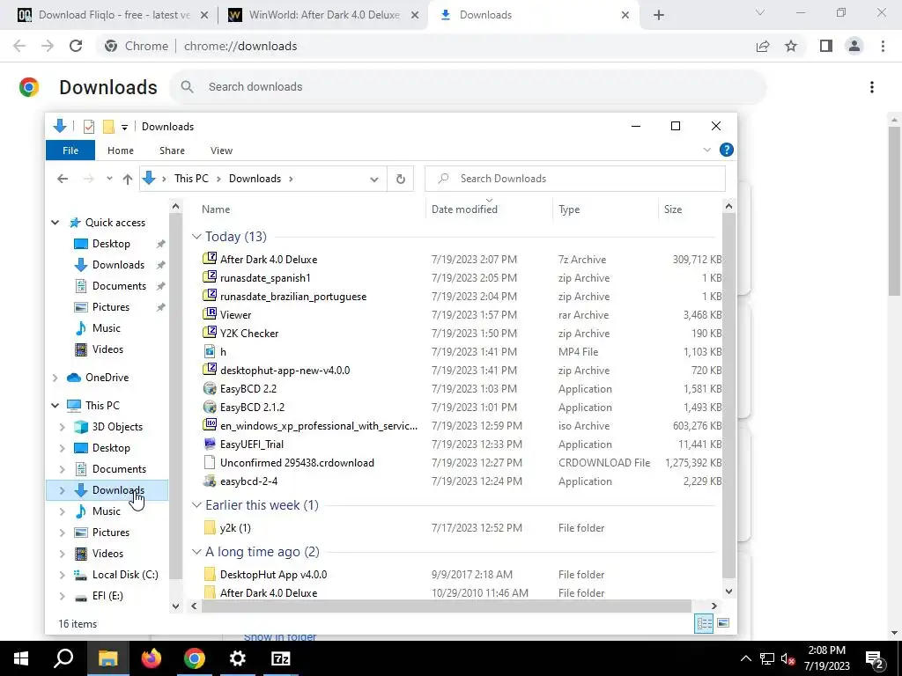902x676 pixels.
Task: Switch to details view layout button
Action: (704, 624)
